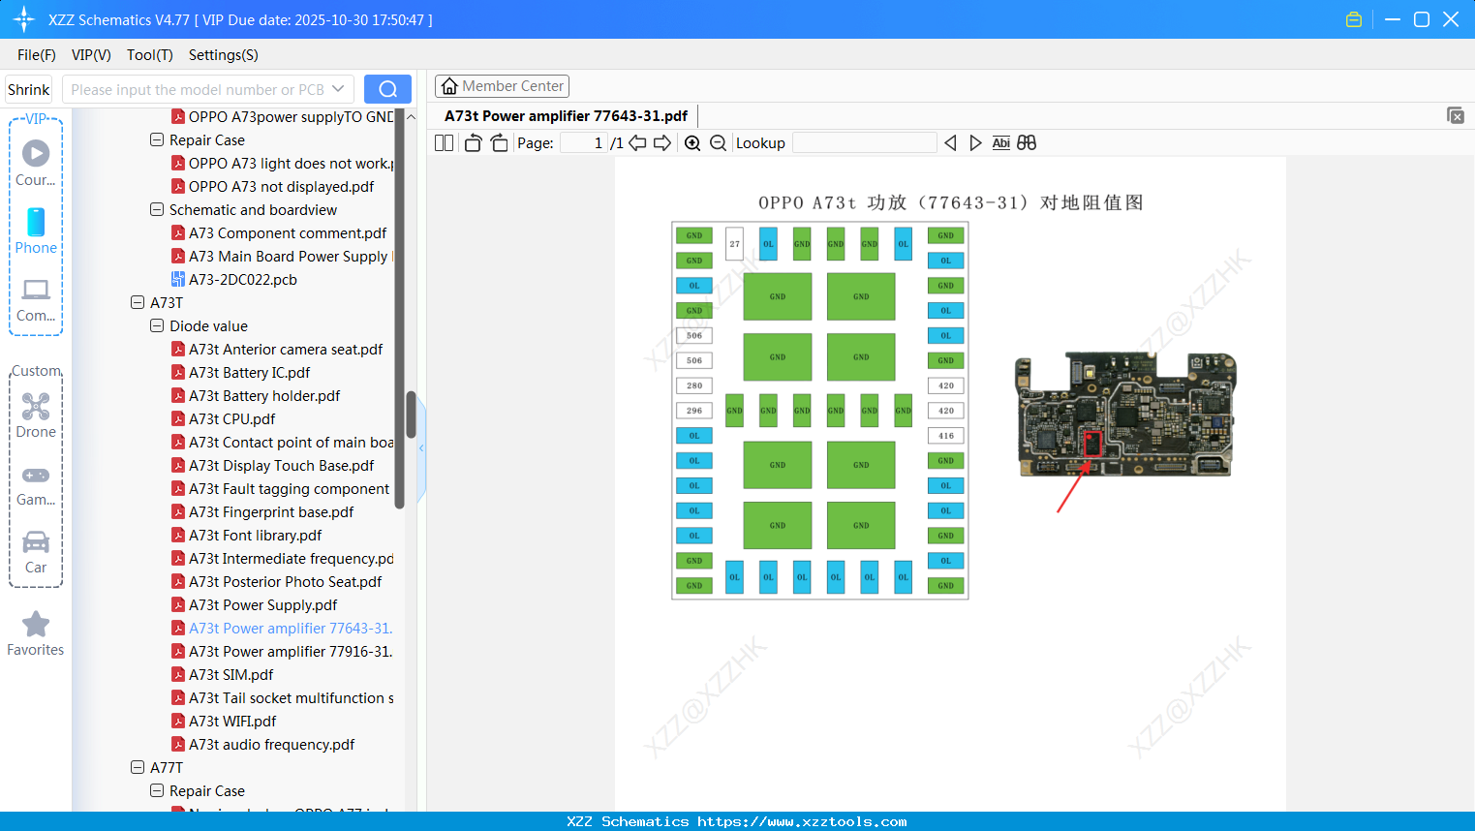Viewport: 1475px width, 831px height.
Task: Select the Computer category
Action: click(36, 299)
